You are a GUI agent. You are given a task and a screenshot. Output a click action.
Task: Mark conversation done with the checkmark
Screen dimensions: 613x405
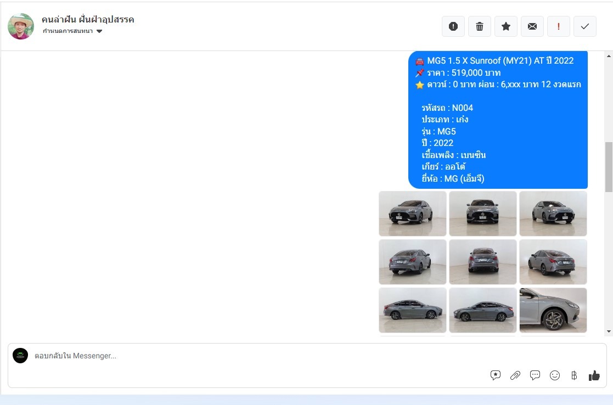pos(585,26)
